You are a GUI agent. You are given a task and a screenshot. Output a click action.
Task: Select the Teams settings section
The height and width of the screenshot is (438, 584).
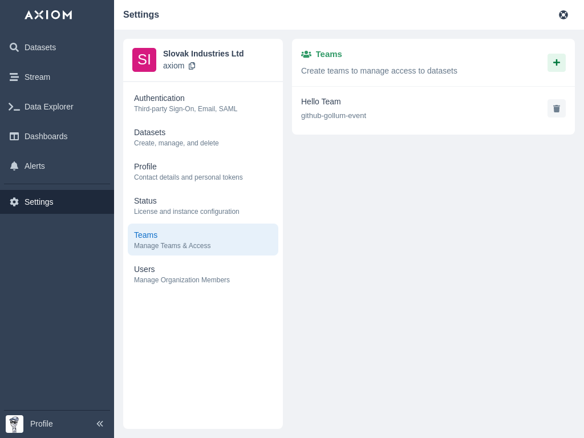203,240
